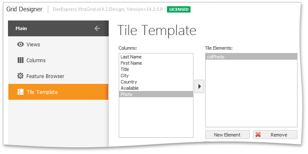Viewport: 308px width, 154px height.
Task: Click the eye icon beside Views
Action: (21, 44)
